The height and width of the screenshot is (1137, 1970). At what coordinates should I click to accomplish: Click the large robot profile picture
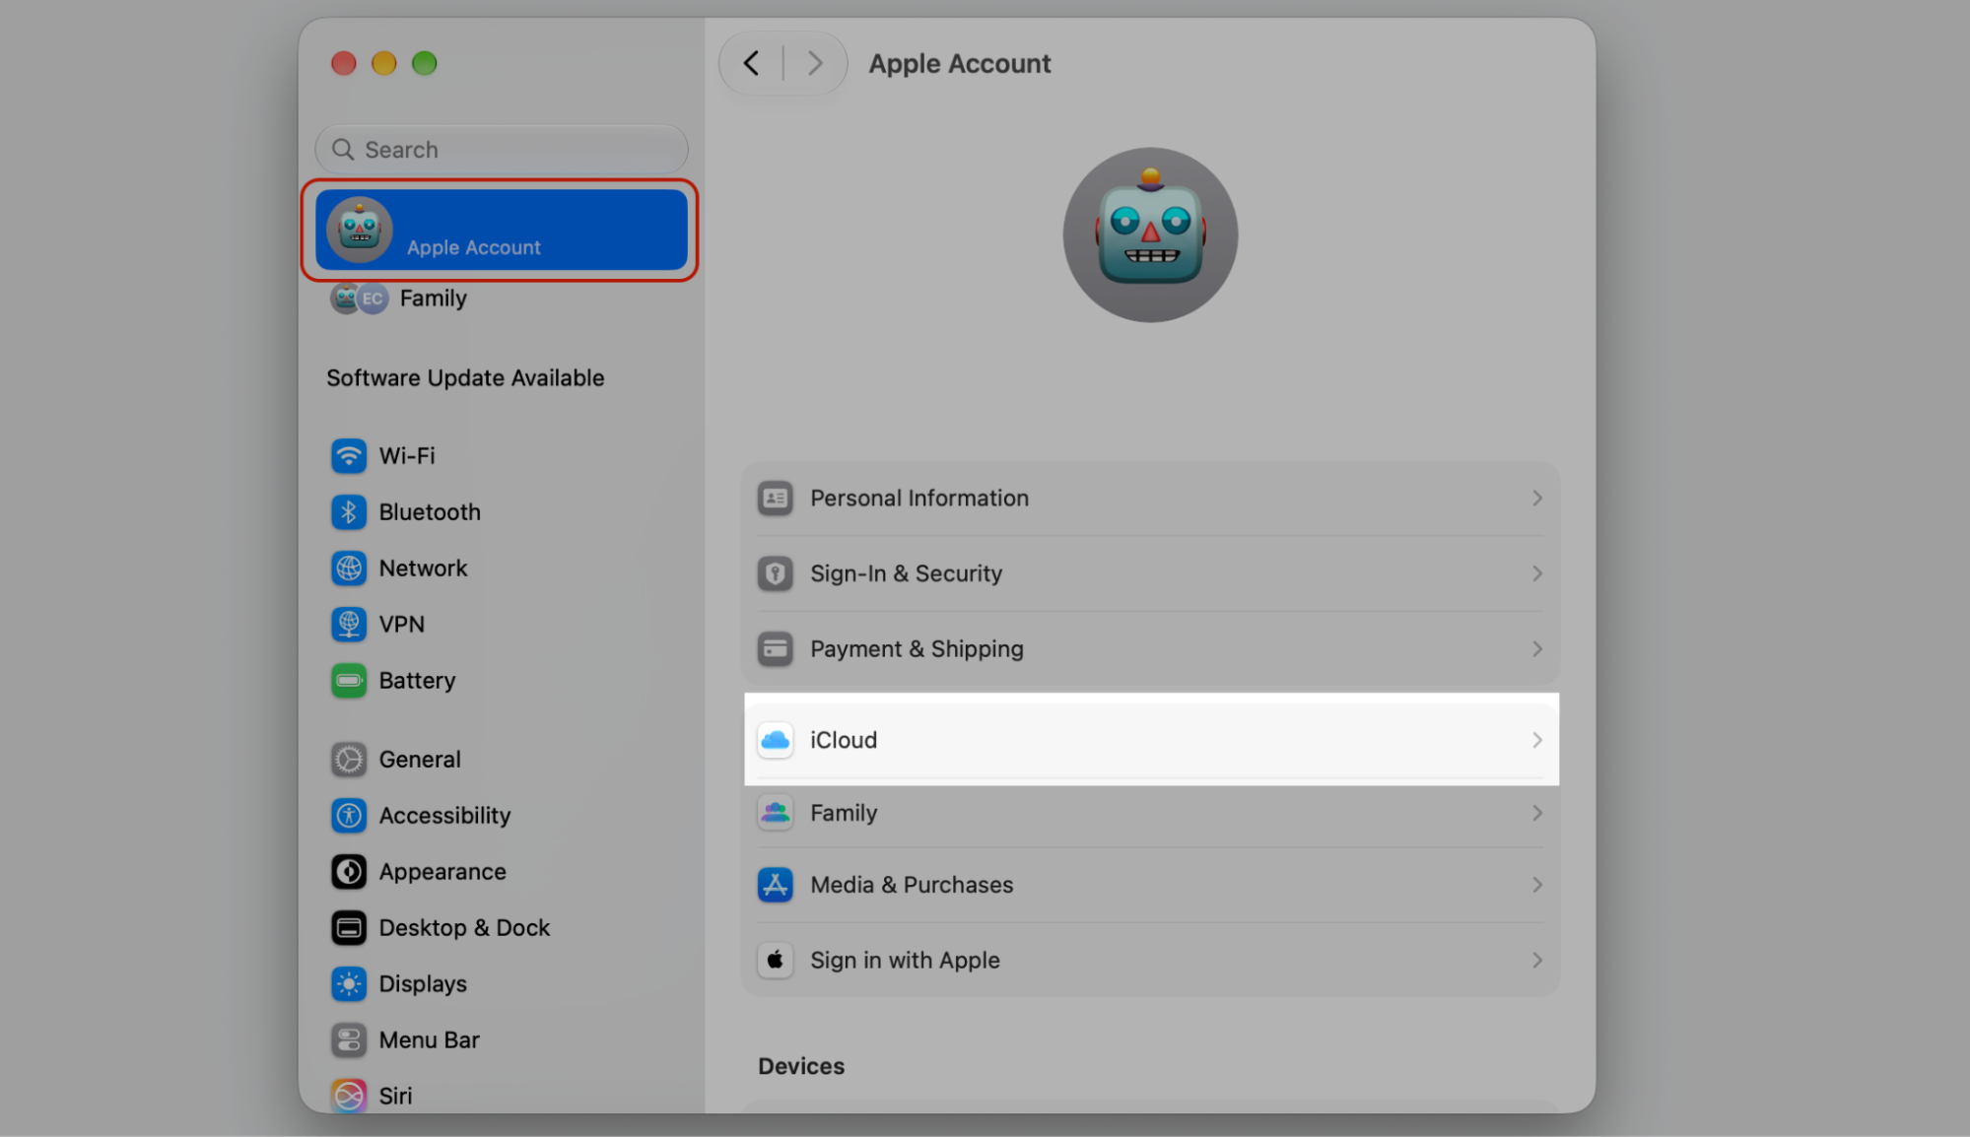(1150, 234)
